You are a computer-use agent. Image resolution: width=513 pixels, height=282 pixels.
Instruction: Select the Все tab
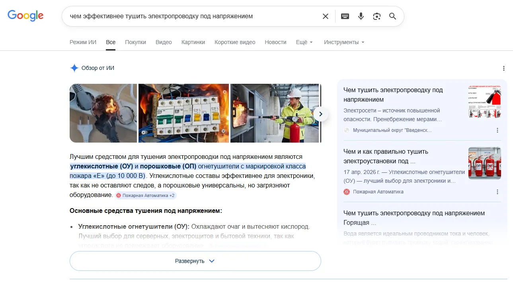pos(111,42)
